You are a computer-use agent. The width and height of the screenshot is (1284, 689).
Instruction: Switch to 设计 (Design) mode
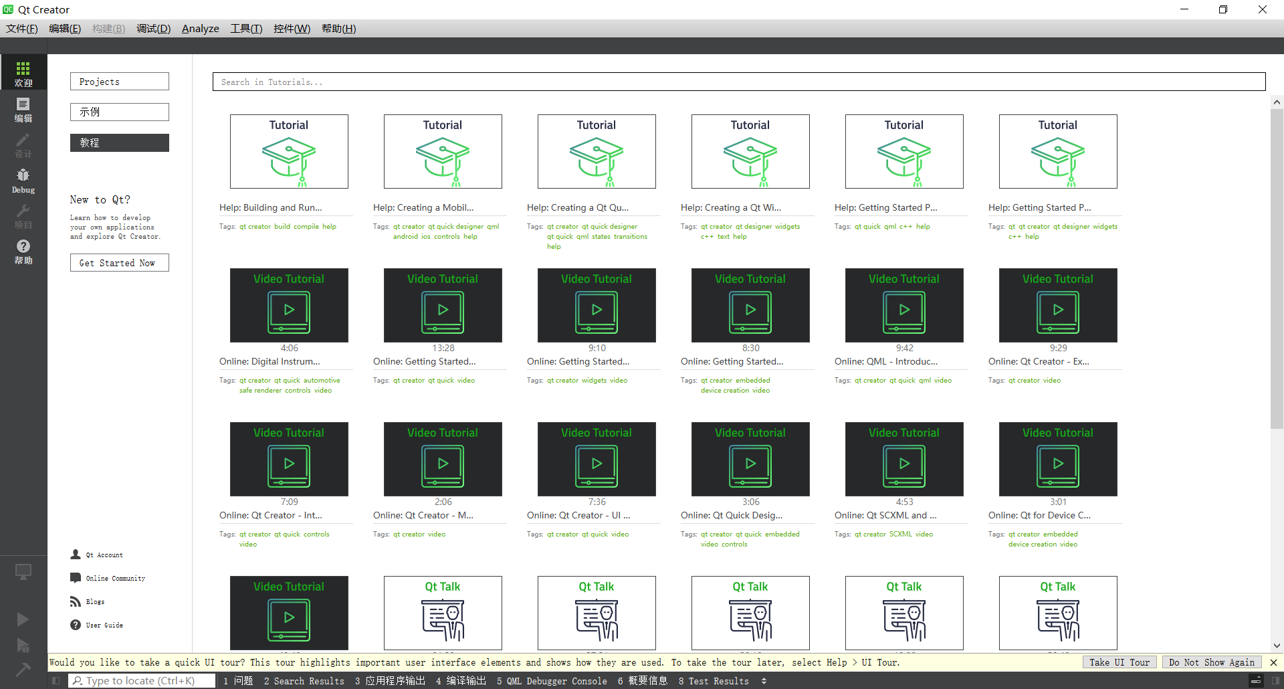click(x=23, y=144)
